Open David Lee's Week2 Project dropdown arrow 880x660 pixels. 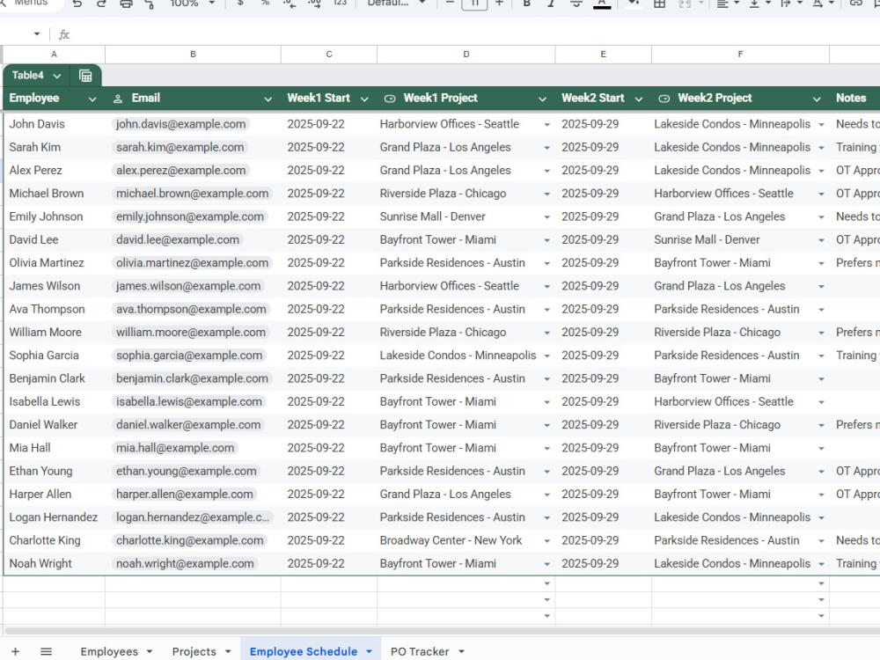(821, 240)
